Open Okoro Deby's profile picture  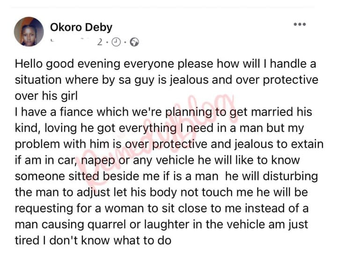[x=29, y=32]
